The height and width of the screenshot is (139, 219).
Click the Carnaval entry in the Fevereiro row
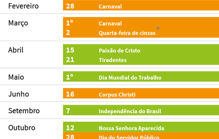[x=110, y=6]
